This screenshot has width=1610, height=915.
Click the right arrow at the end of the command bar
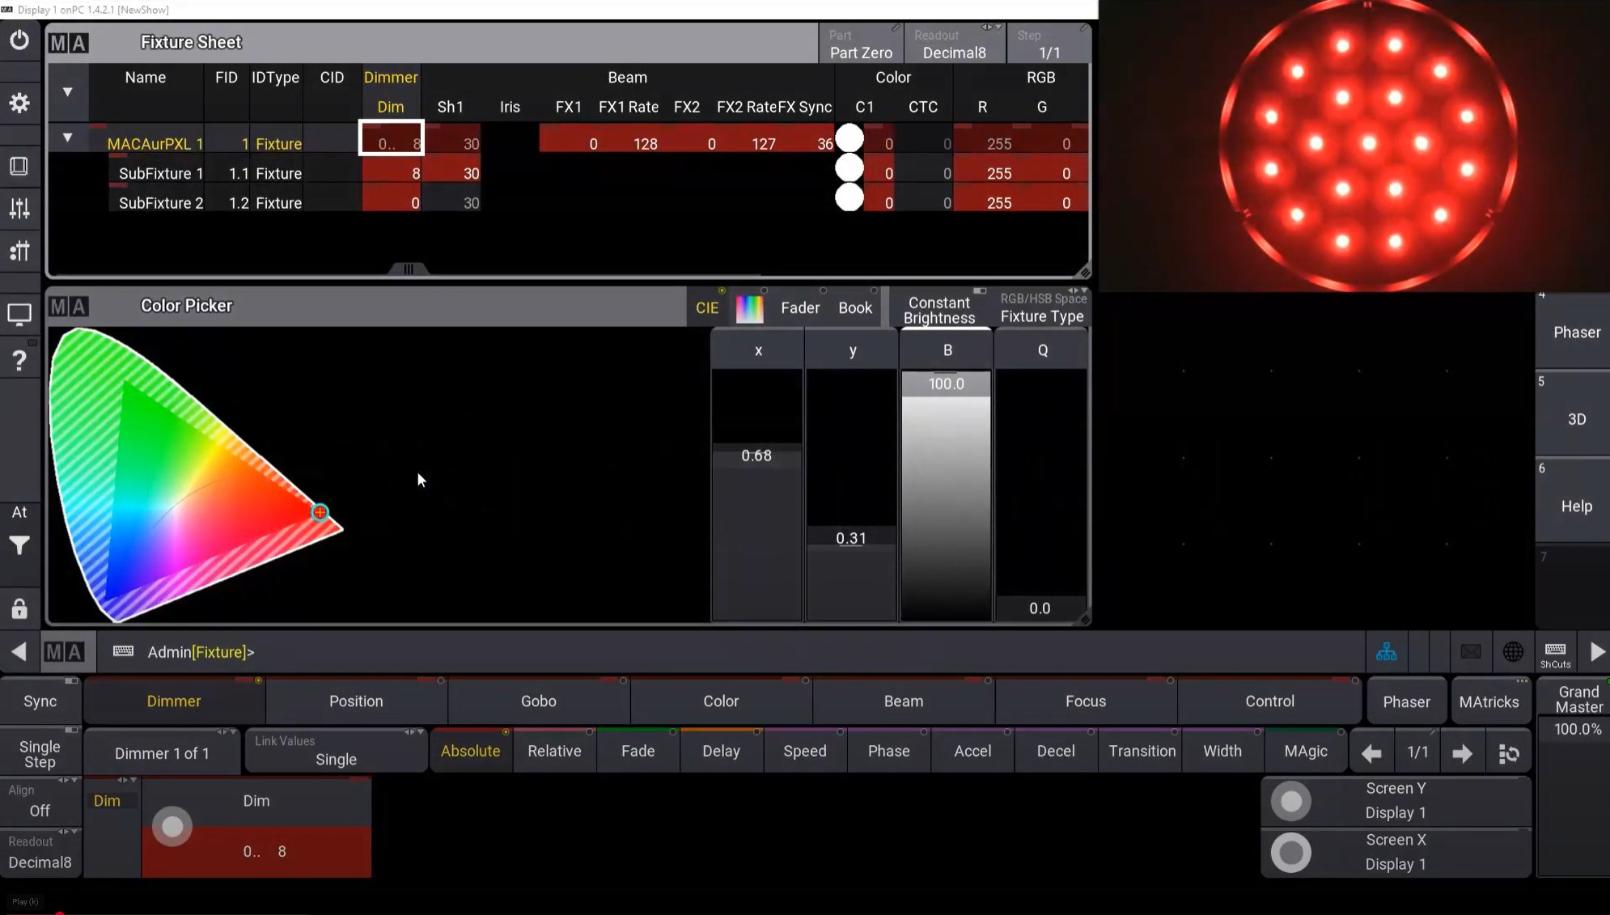[1597, 651]
